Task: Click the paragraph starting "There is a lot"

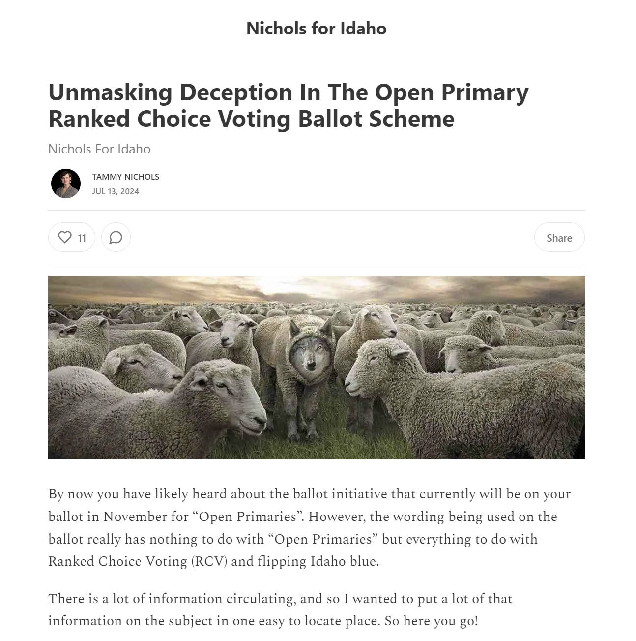Action: tap(280, 610)
